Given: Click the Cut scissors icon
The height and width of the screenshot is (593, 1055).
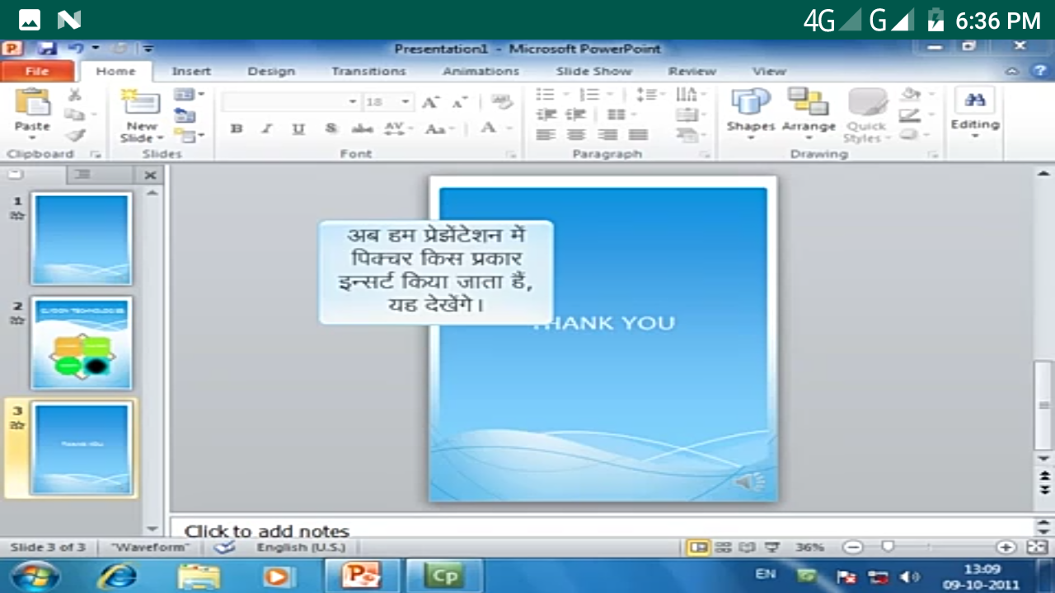Looking at the screenshot, I should pyautogui.click(x=74, y=95).
